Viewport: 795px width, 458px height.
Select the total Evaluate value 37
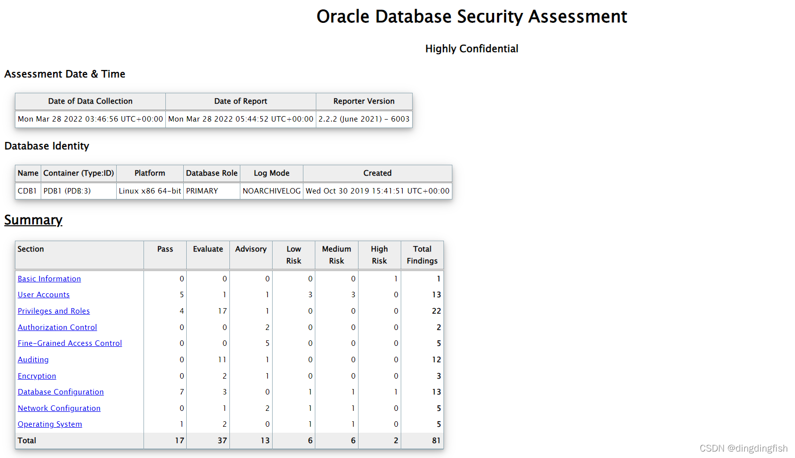click(x=222, y=441)
